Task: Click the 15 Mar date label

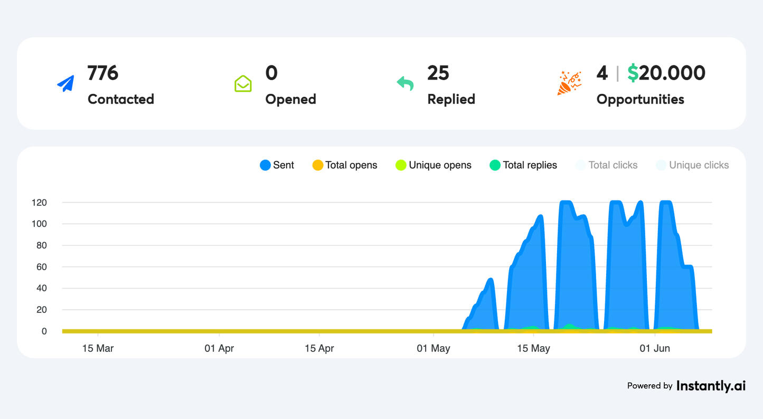Action: pyautogui.click(x=98, y=348)
